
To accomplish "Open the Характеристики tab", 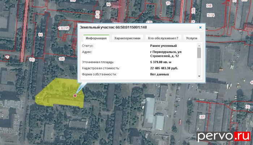I will [127, 38].
